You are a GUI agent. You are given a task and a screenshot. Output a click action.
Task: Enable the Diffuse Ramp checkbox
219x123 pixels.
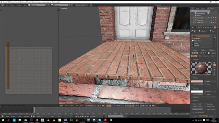[x=205, y=84]
